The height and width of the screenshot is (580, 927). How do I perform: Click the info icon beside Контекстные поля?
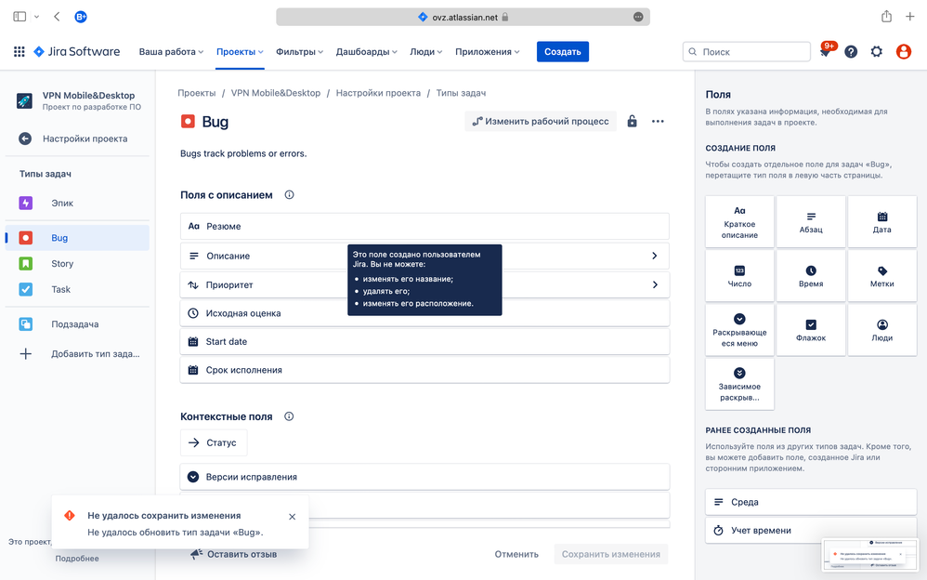pyautogui.click(x=289, y=416)
